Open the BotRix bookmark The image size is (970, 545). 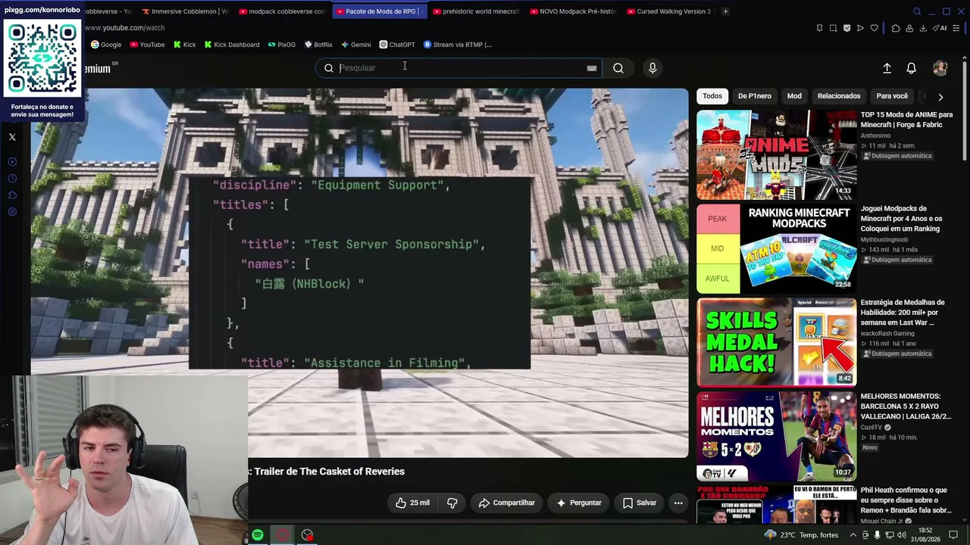click(x=318, y=45)
